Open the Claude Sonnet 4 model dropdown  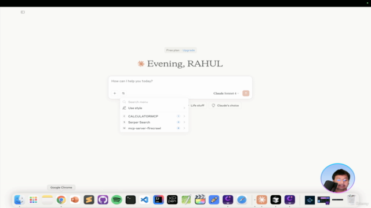click(x=226, y=94)
